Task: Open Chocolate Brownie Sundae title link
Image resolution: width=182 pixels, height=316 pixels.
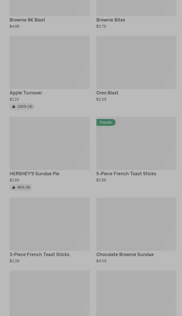Action: pos(125,254)
